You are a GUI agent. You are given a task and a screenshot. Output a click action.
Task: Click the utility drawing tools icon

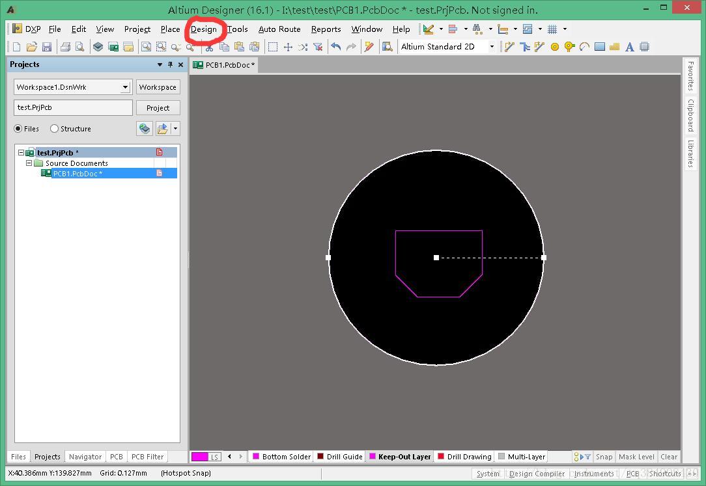tap(428, 29)
